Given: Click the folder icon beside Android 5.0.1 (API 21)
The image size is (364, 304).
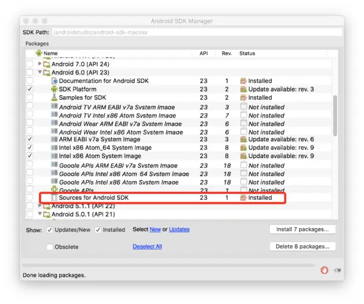Looking at the screenshot, I should (47, 214).
